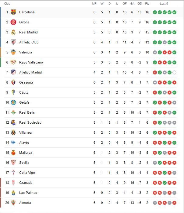Open the Rayo Vallecano team link
The width and height of the screenshot is (184, 213).
31,62
